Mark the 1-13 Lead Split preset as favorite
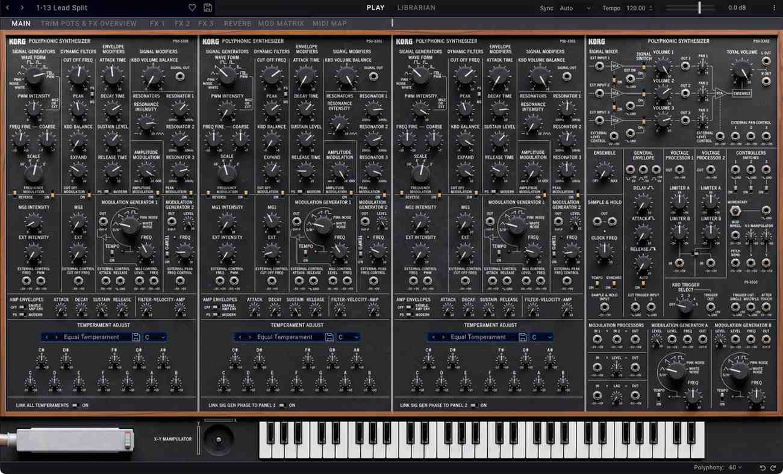This screenshot has width=783, height=474. (192, 7)
